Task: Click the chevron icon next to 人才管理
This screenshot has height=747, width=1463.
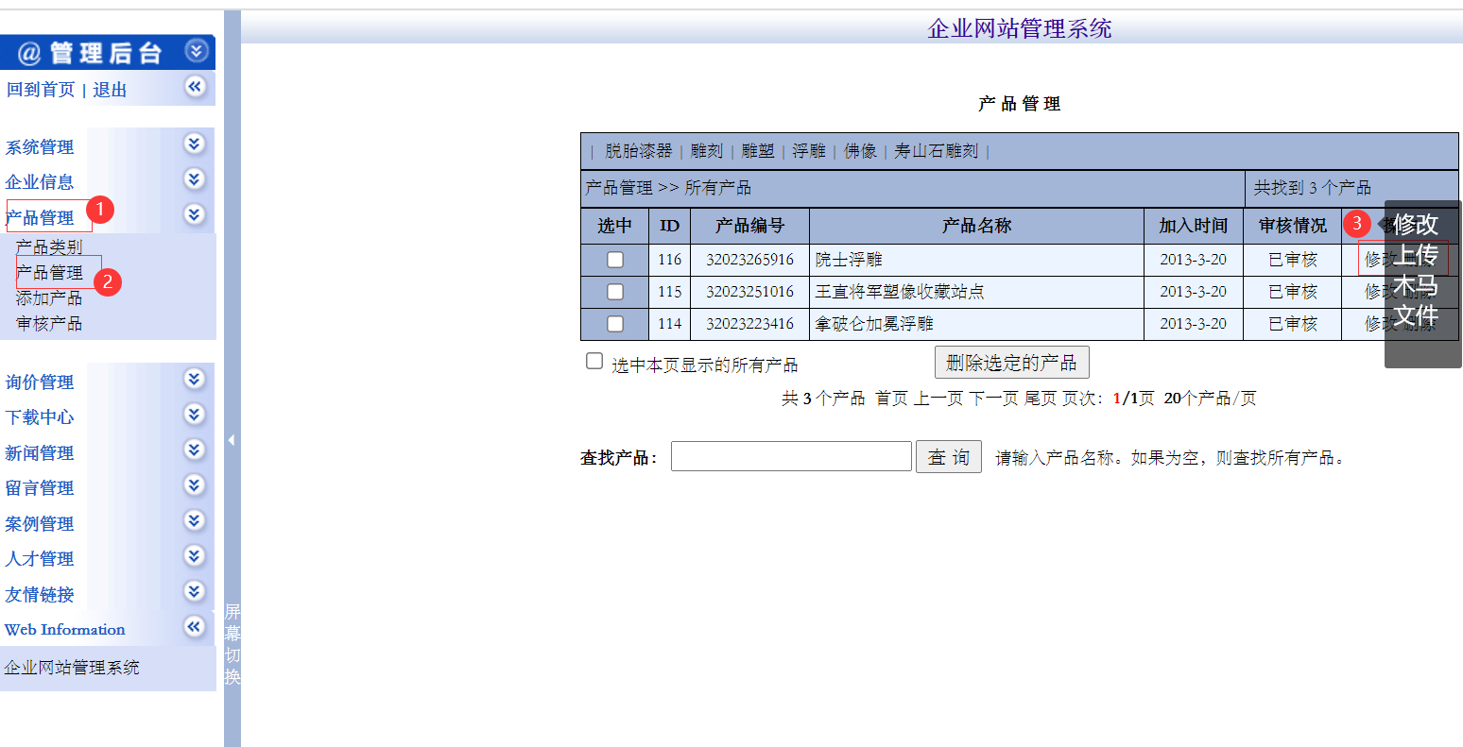Action: point(194,556)
